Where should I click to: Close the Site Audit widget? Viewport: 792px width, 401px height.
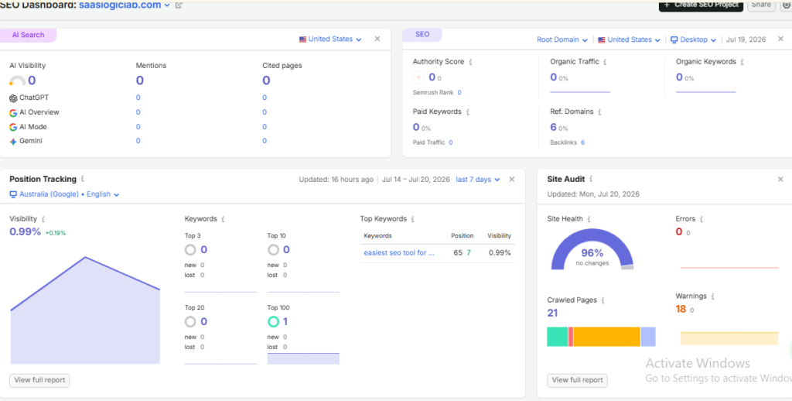tap(780, 180)
